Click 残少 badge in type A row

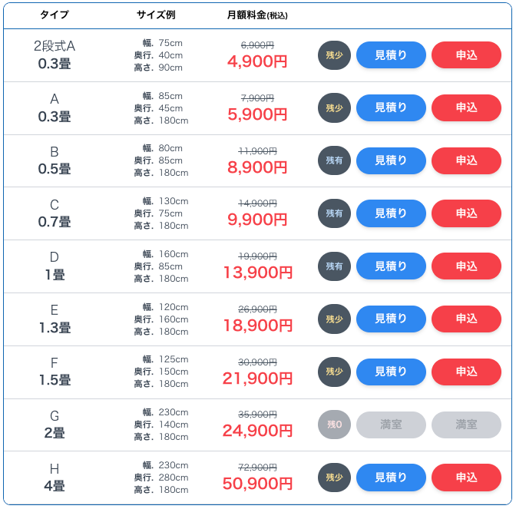click(x=334, y=108)
